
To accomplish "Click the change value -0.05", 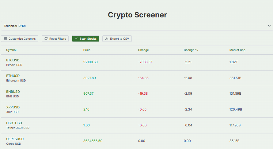I will (142, 109).
